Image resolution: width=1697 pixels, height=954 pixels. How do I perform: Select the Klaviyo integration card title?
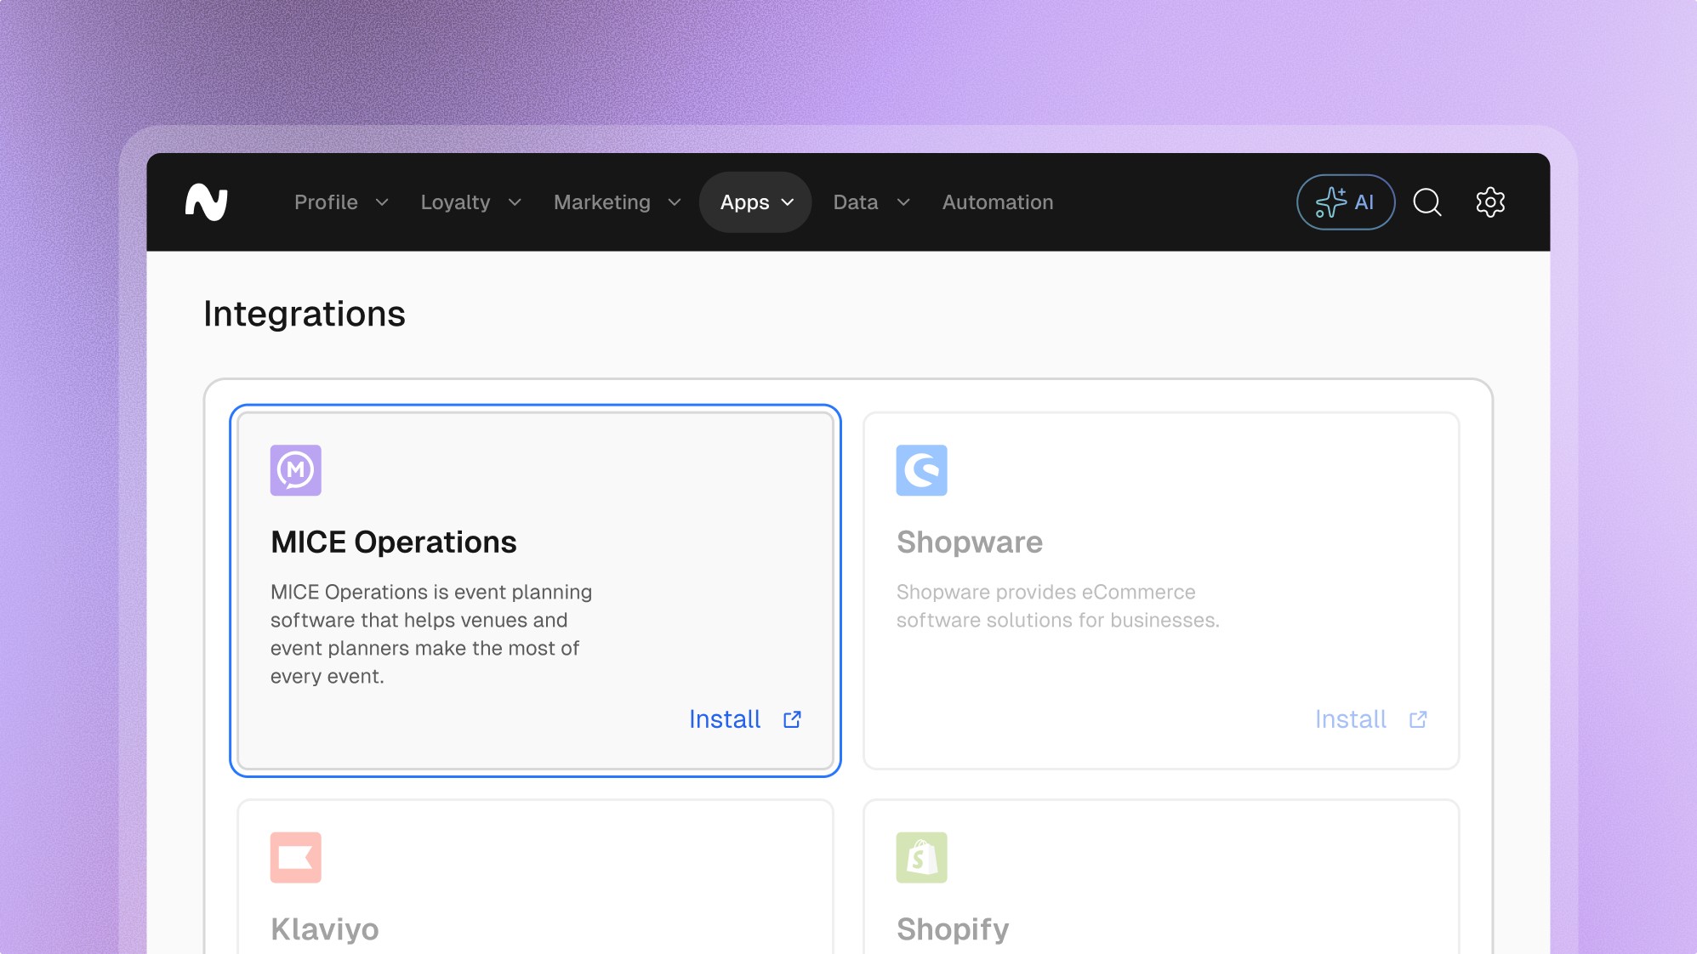[325, 928]
